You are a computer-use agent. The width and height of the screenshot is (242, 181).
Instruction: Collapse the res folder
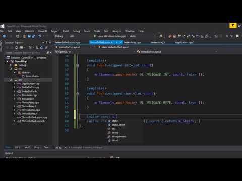[x=11, y=69]
